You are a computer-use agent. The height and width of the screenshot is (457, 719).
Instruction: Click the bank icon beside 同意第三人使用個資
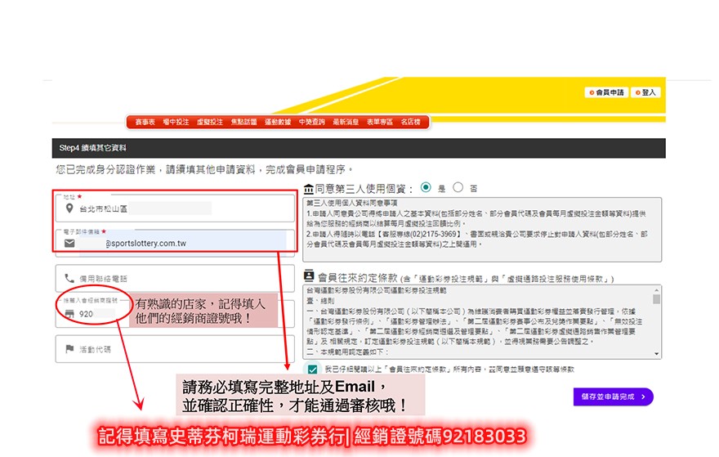click(x=308, y=188)
